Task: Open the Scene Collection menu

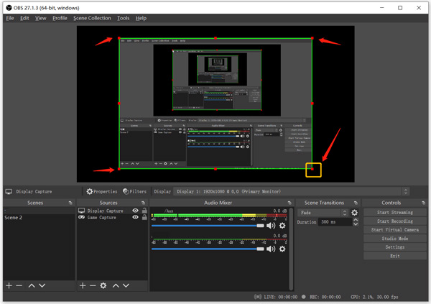Action: coord(92,18)
